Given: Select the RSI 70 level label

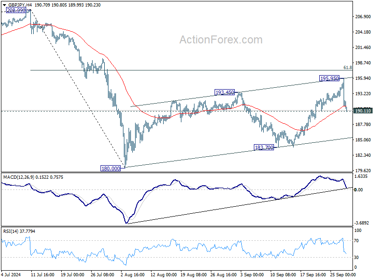Looking at the screenshot, I should tap(356, 241).
